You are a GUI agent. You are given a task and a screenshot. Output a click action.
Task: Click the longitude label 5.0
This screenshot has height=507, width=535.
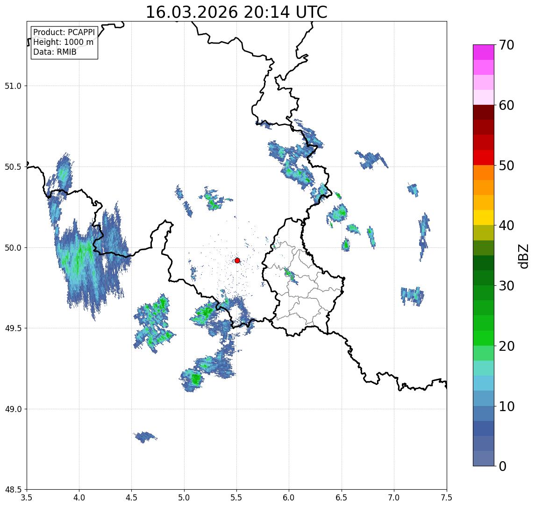184,498
